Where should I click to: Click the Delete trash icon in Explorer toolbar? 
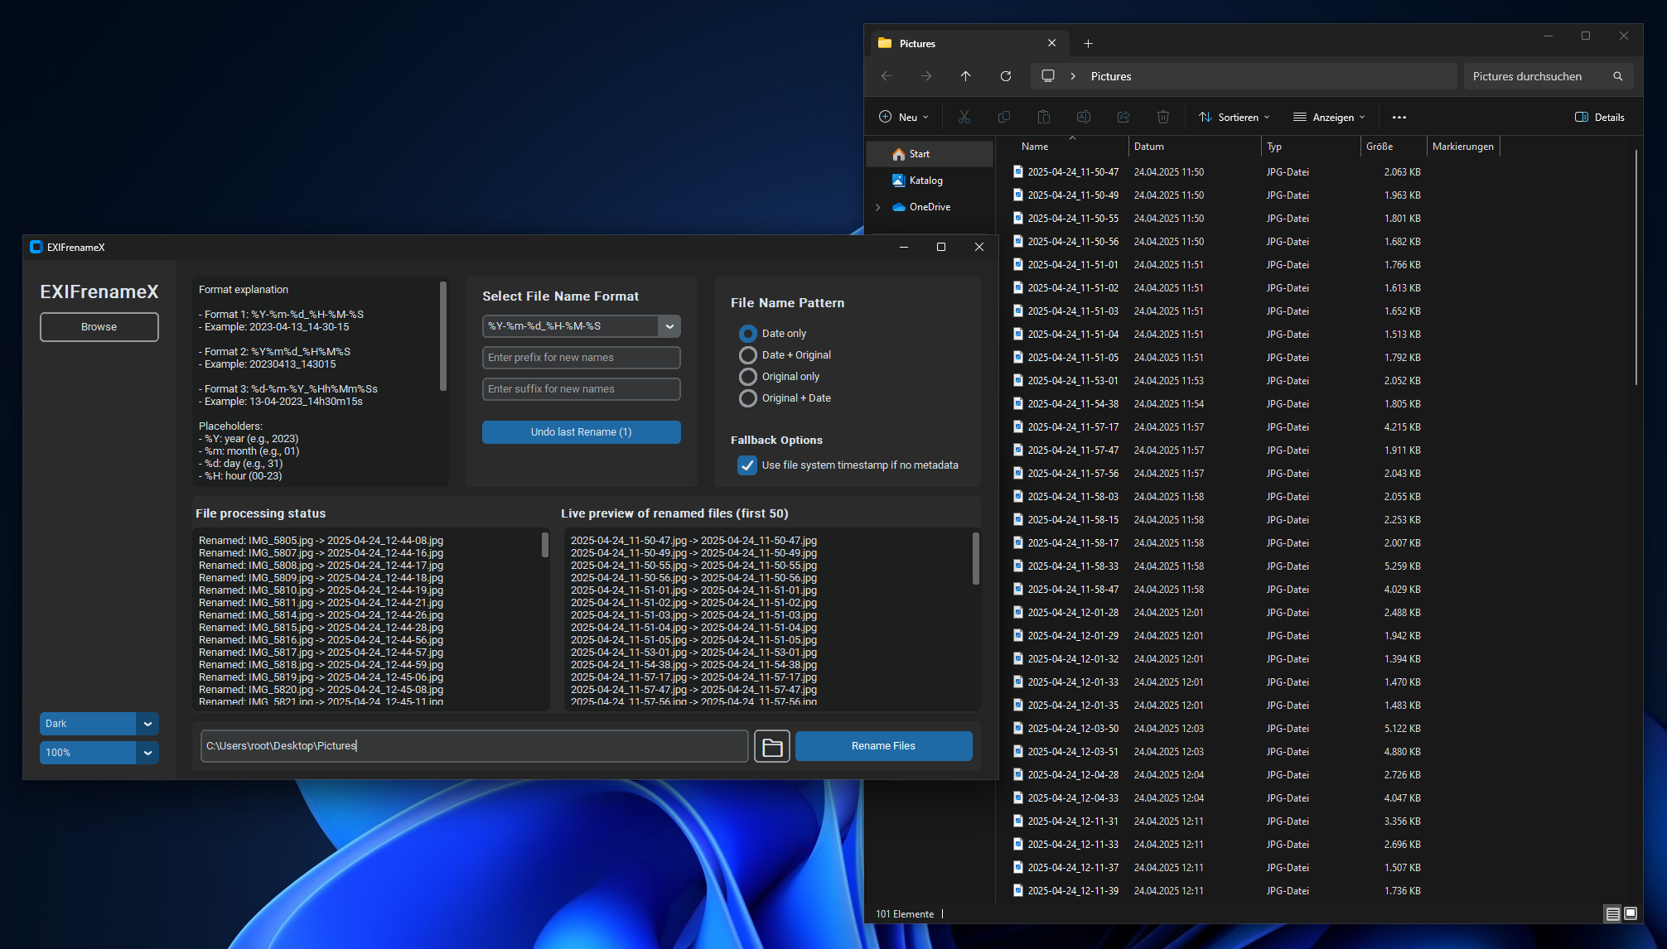point(1163,117)
